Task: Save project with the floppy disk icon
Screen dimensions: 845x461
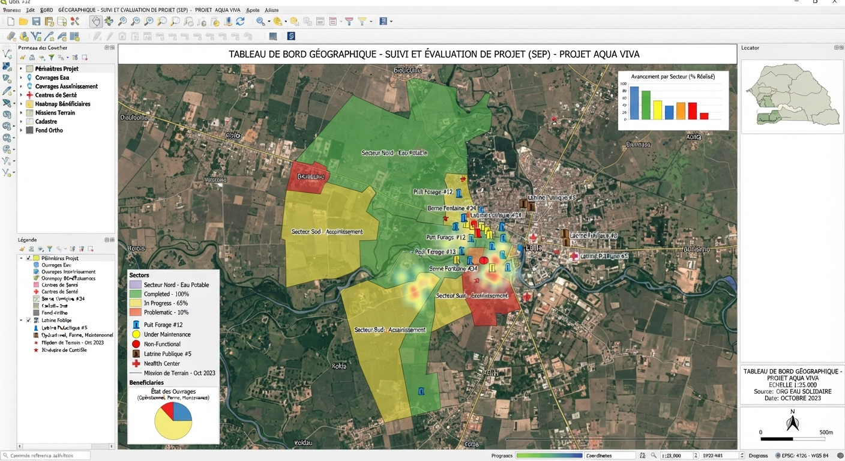Action: (x=36, y=22)
